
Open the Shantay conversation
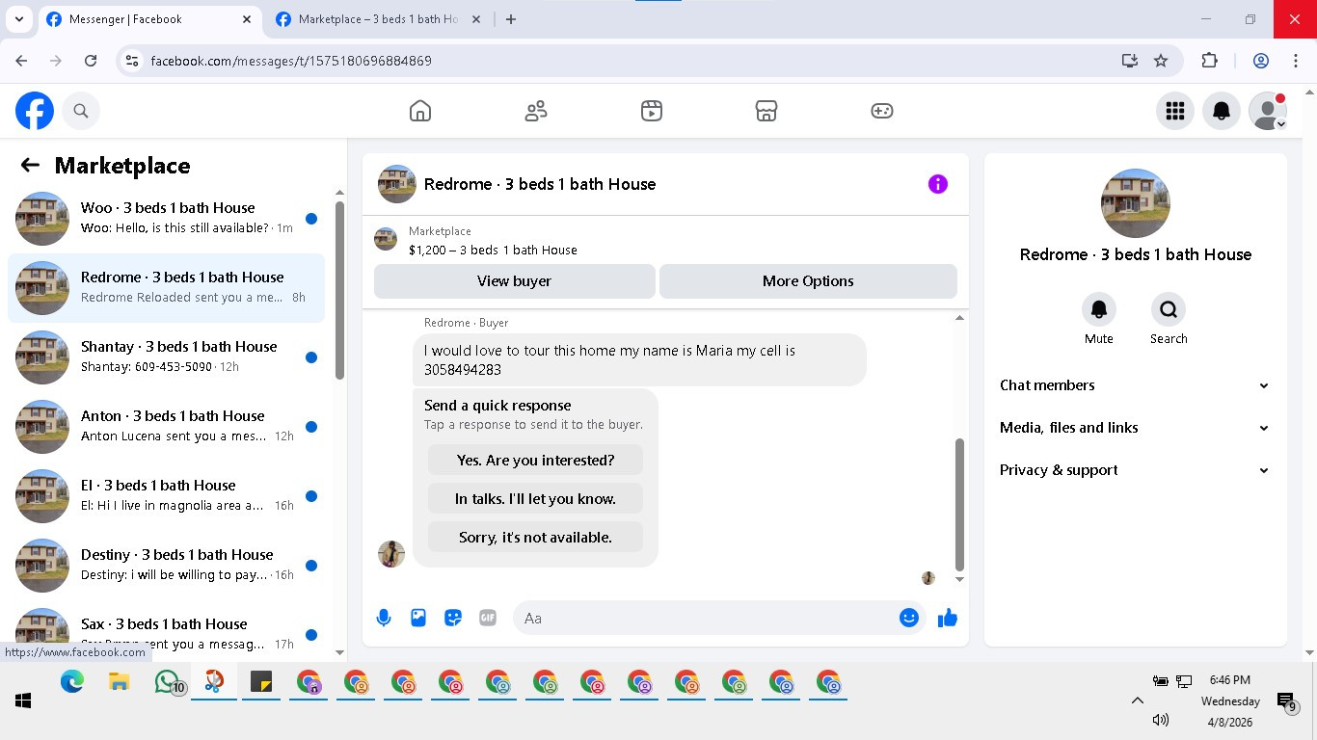click(x=166, y=357)
